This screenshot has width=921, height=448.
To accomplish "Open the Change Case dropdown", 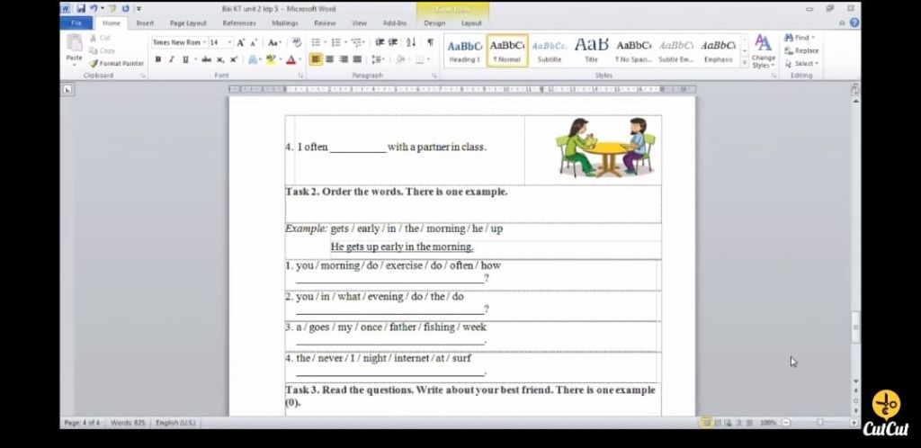I will tap(274, 43).
